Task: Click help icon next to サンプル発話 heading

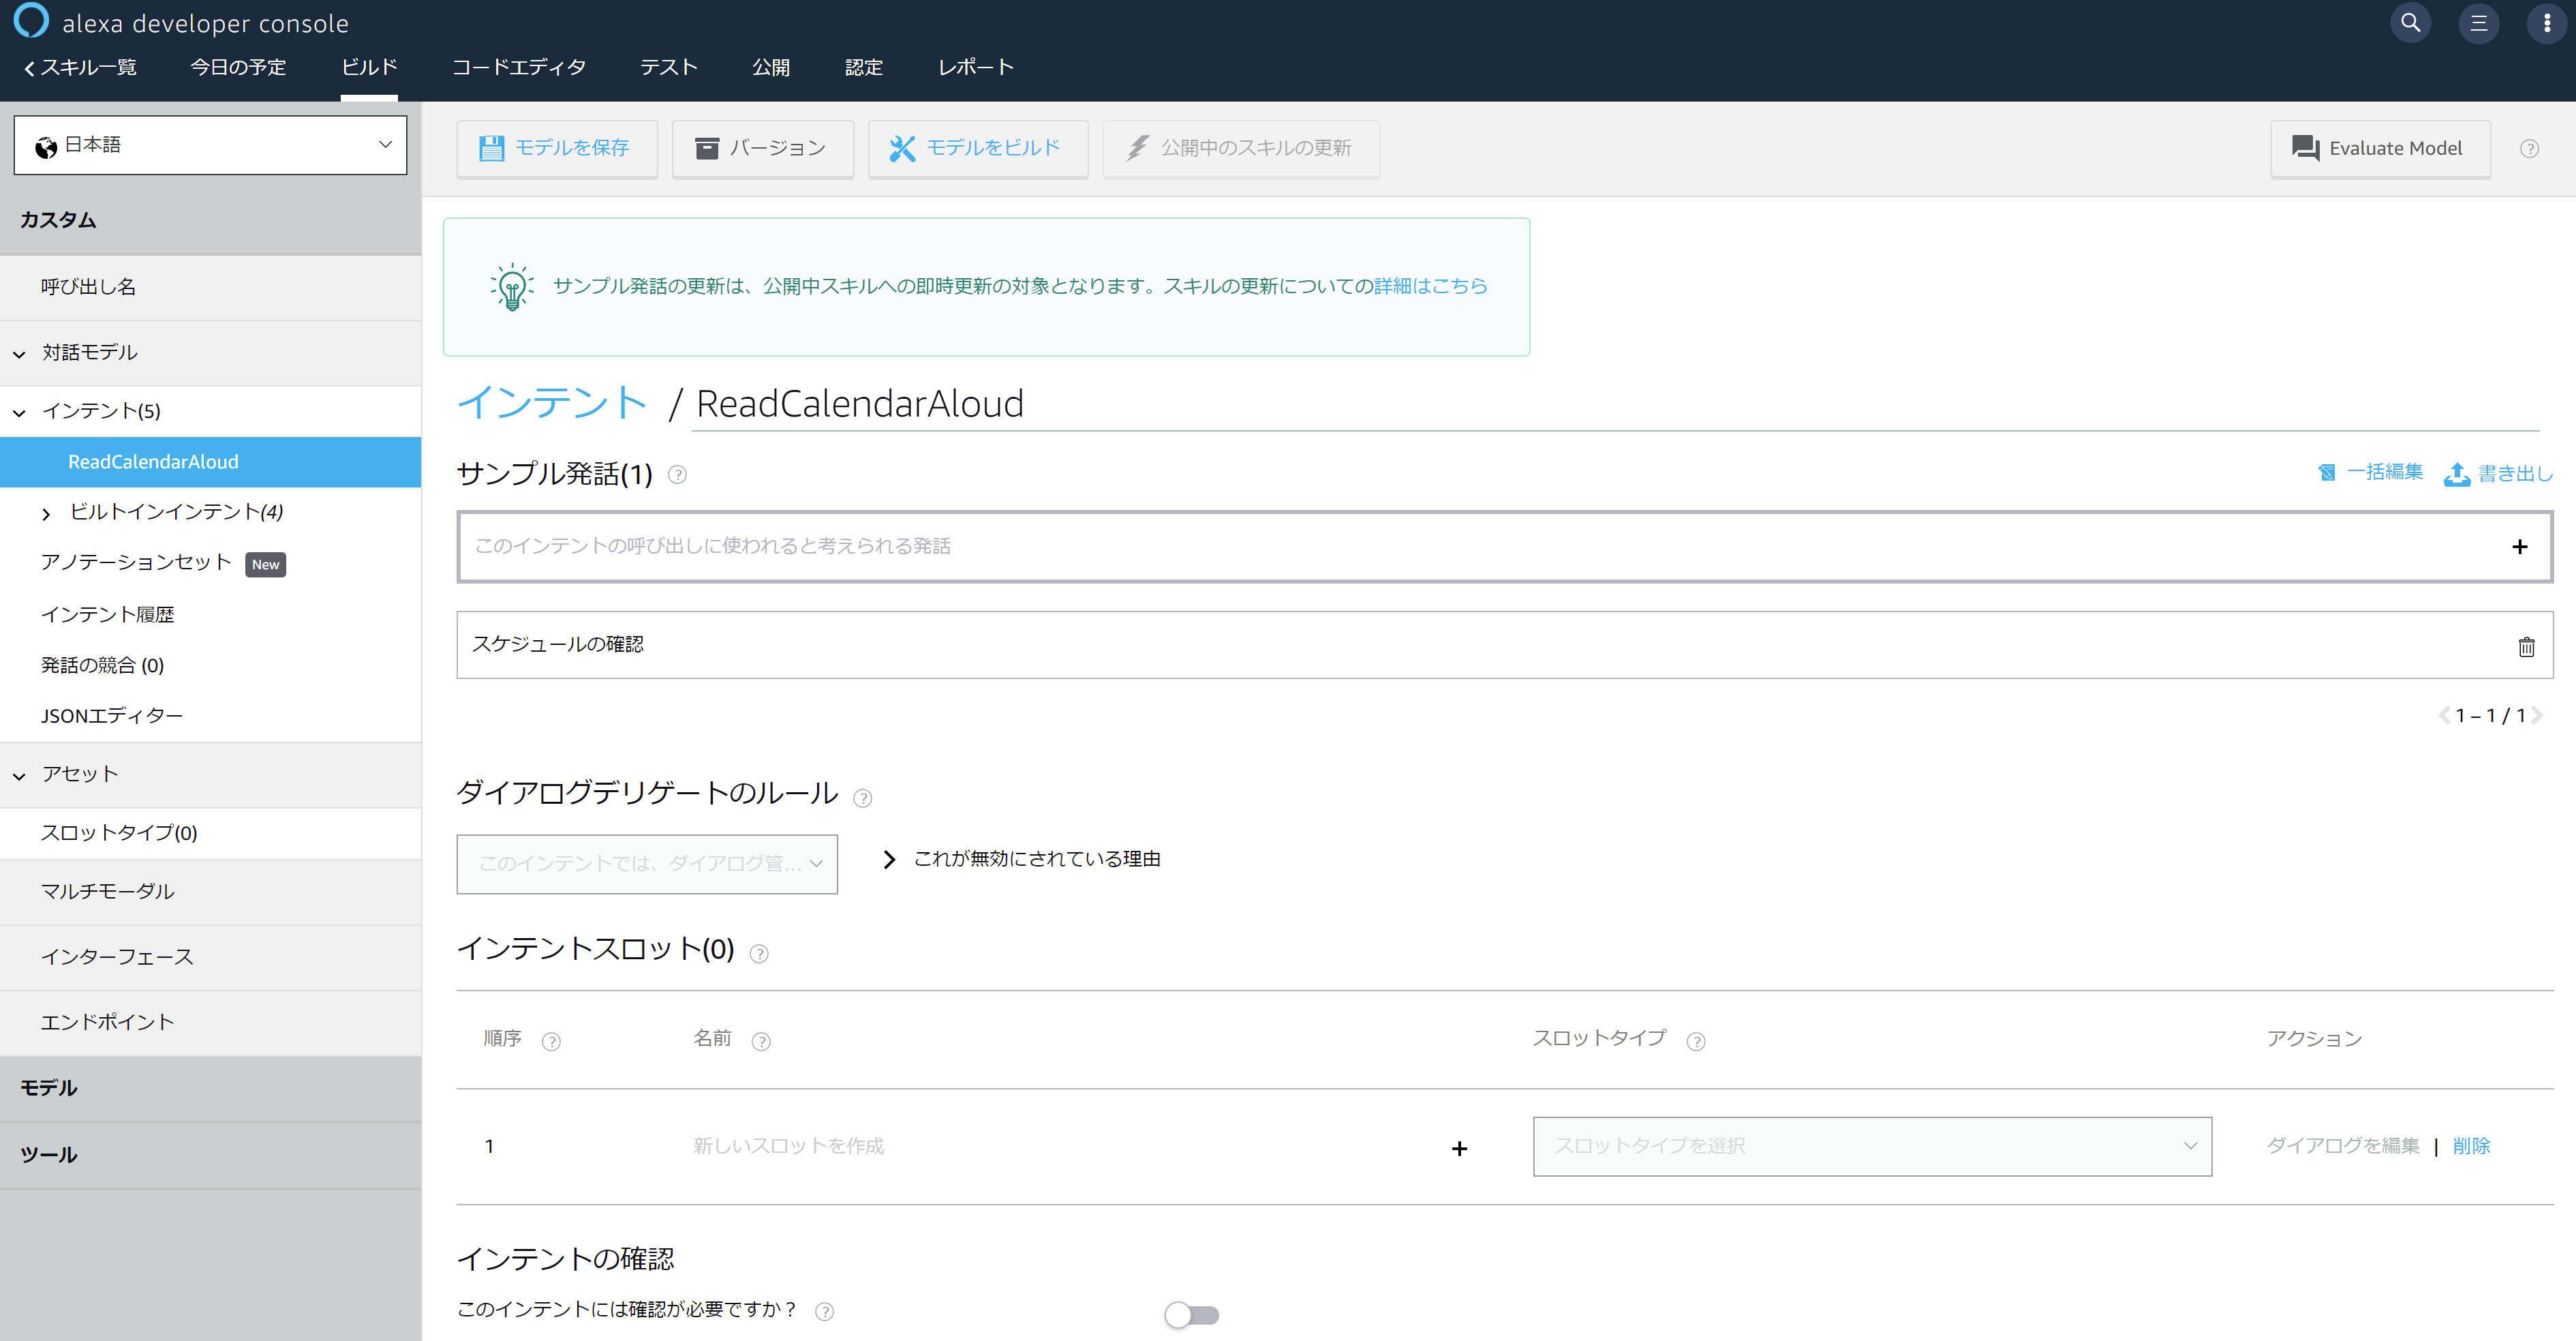Action: pyautogui.click(x=677, y=474)
